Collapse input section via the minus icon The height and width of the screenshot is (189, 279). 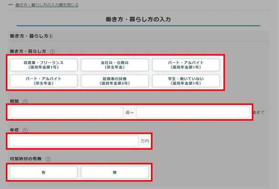(10, 5)
